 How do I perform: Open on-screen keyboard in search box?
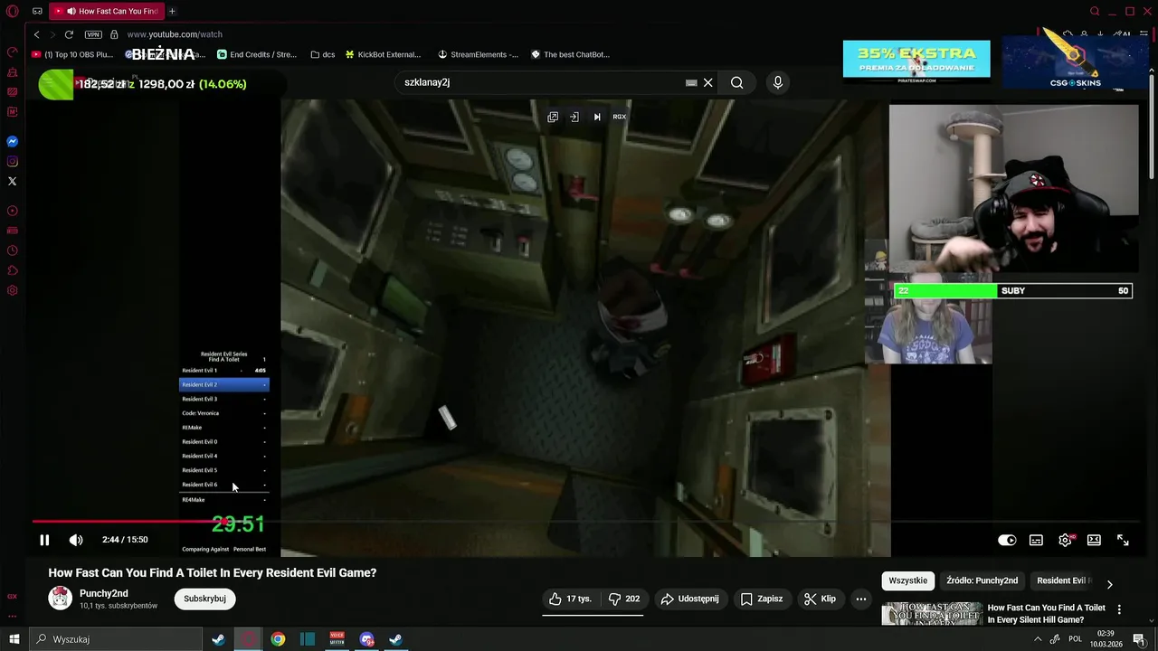click(691, 82)
